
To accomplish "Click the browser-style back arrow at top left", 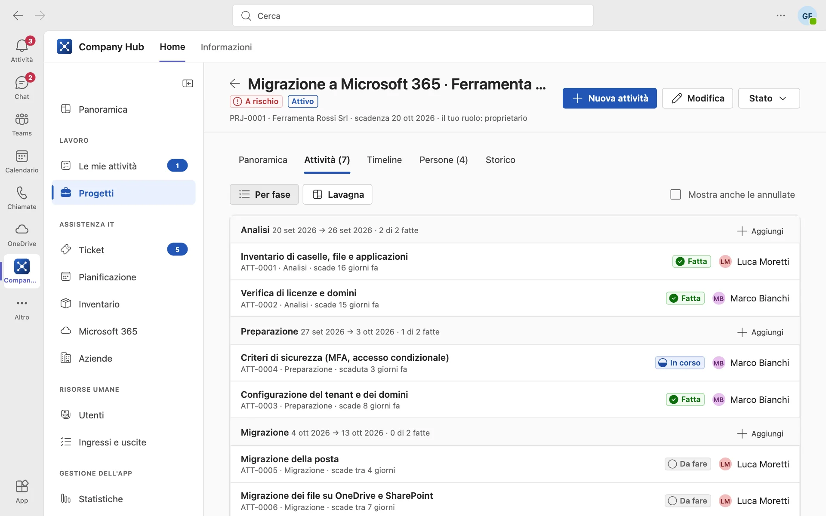I will 18,16.
